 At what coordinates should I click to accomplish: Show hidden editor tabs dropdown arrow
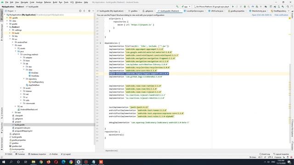(x=289, y=11)
